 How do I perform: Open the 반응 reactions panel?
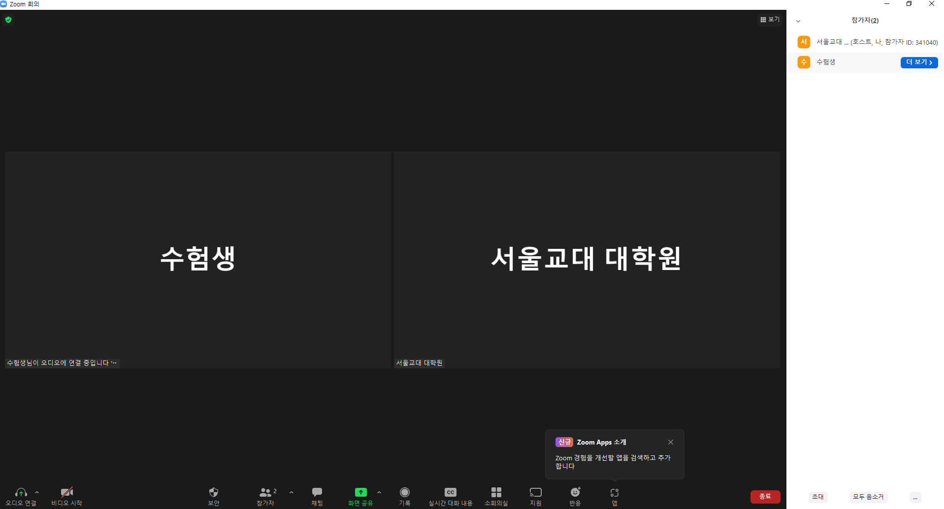[574, 496]
